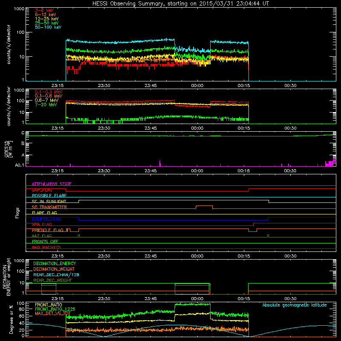Select the 50-100 keV legend label
Viewport: 341px width, 341px height.
pos(48,27)
